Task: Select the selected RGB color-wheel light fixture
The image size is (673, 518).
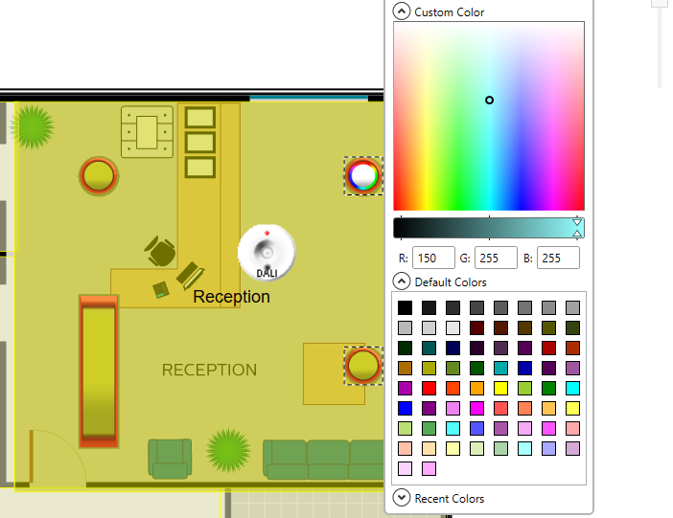Action: coord(363,176)
